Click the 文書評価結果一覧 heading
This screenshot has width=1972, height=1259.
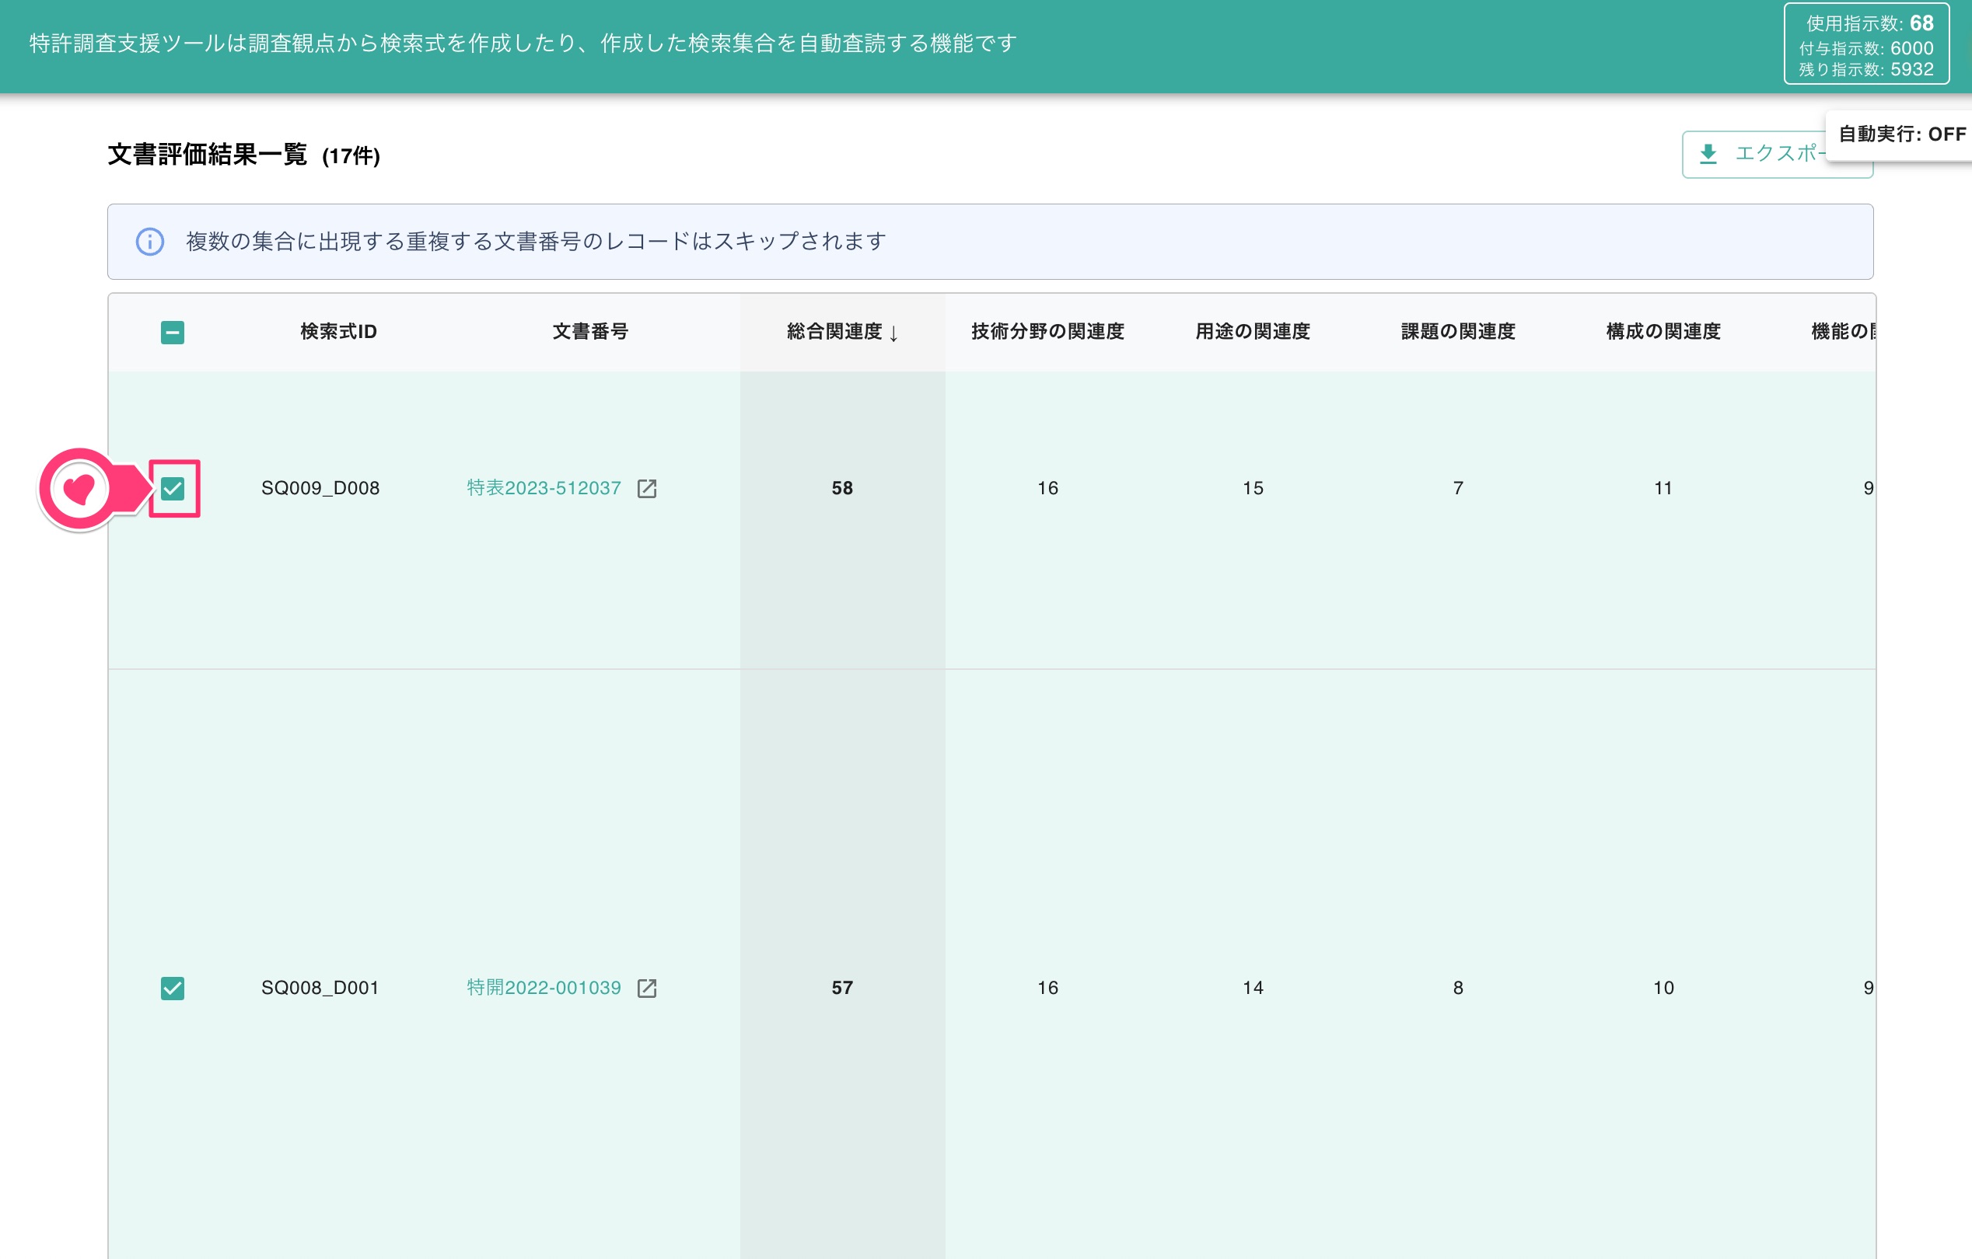click(207, 154)
